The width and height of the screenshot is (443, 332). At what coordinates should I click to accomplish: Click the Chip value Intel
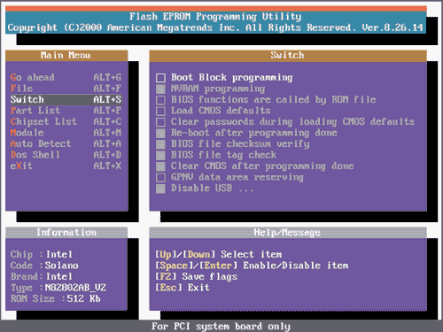59,254
